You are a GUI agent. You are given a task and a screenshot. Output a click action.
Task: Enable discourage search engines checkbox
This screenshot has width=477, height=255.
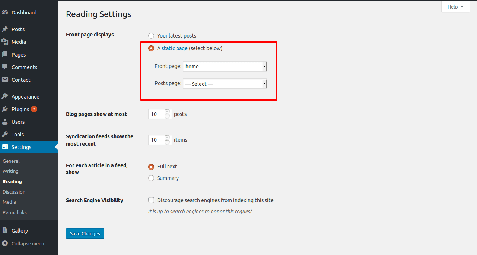tap(151, 200)
